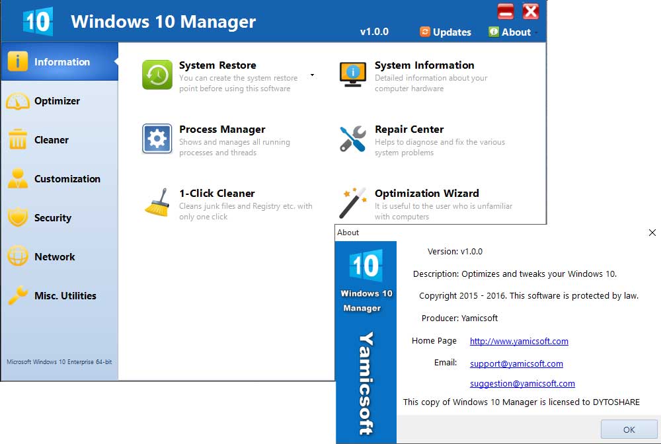Close Windows 10 Manager with red X
The image size is (661, 444).
(x=531, y=11)
